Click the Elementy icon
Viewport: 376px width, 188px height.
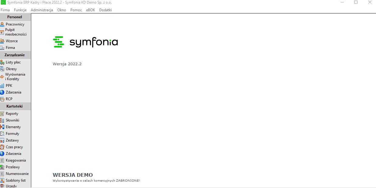point(2,127)
